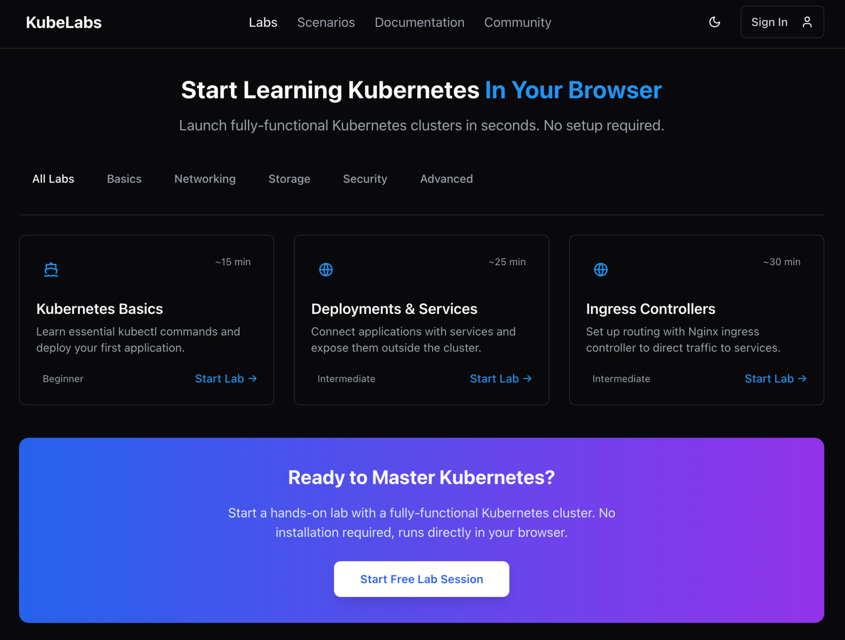Click the Sign In button
The height and width of the screenshot is (640, 845).
pos(782,22)
